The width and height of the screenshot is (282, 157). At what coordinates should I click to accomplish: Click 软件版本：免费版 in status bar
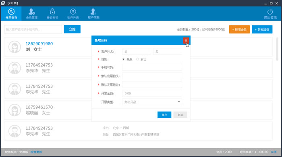[x=17, y=152]
